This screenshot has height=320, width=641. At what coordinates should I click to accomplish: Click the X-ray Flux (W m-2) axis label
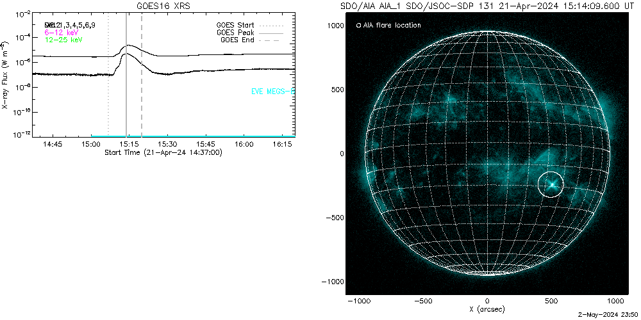(x=4, y=75)
